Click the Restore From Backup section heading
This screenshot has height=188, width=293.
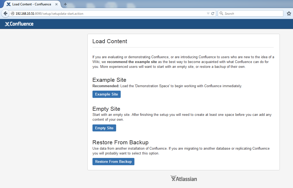click(x=120, y=142)
